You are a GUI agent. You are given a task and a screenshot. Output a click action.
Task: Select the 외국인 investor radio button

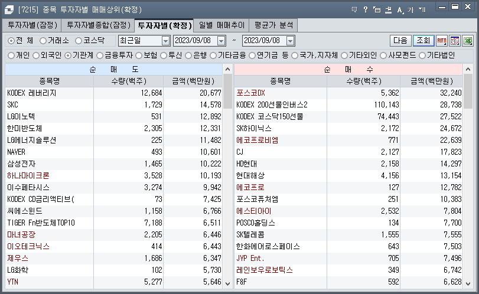pyautogui.click(x=36, y=55)
